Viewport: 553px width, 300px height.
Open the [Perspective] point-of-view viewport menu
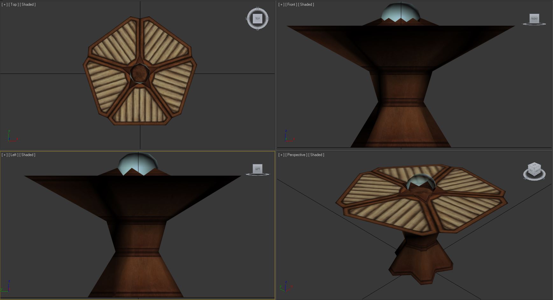[296, 155]
